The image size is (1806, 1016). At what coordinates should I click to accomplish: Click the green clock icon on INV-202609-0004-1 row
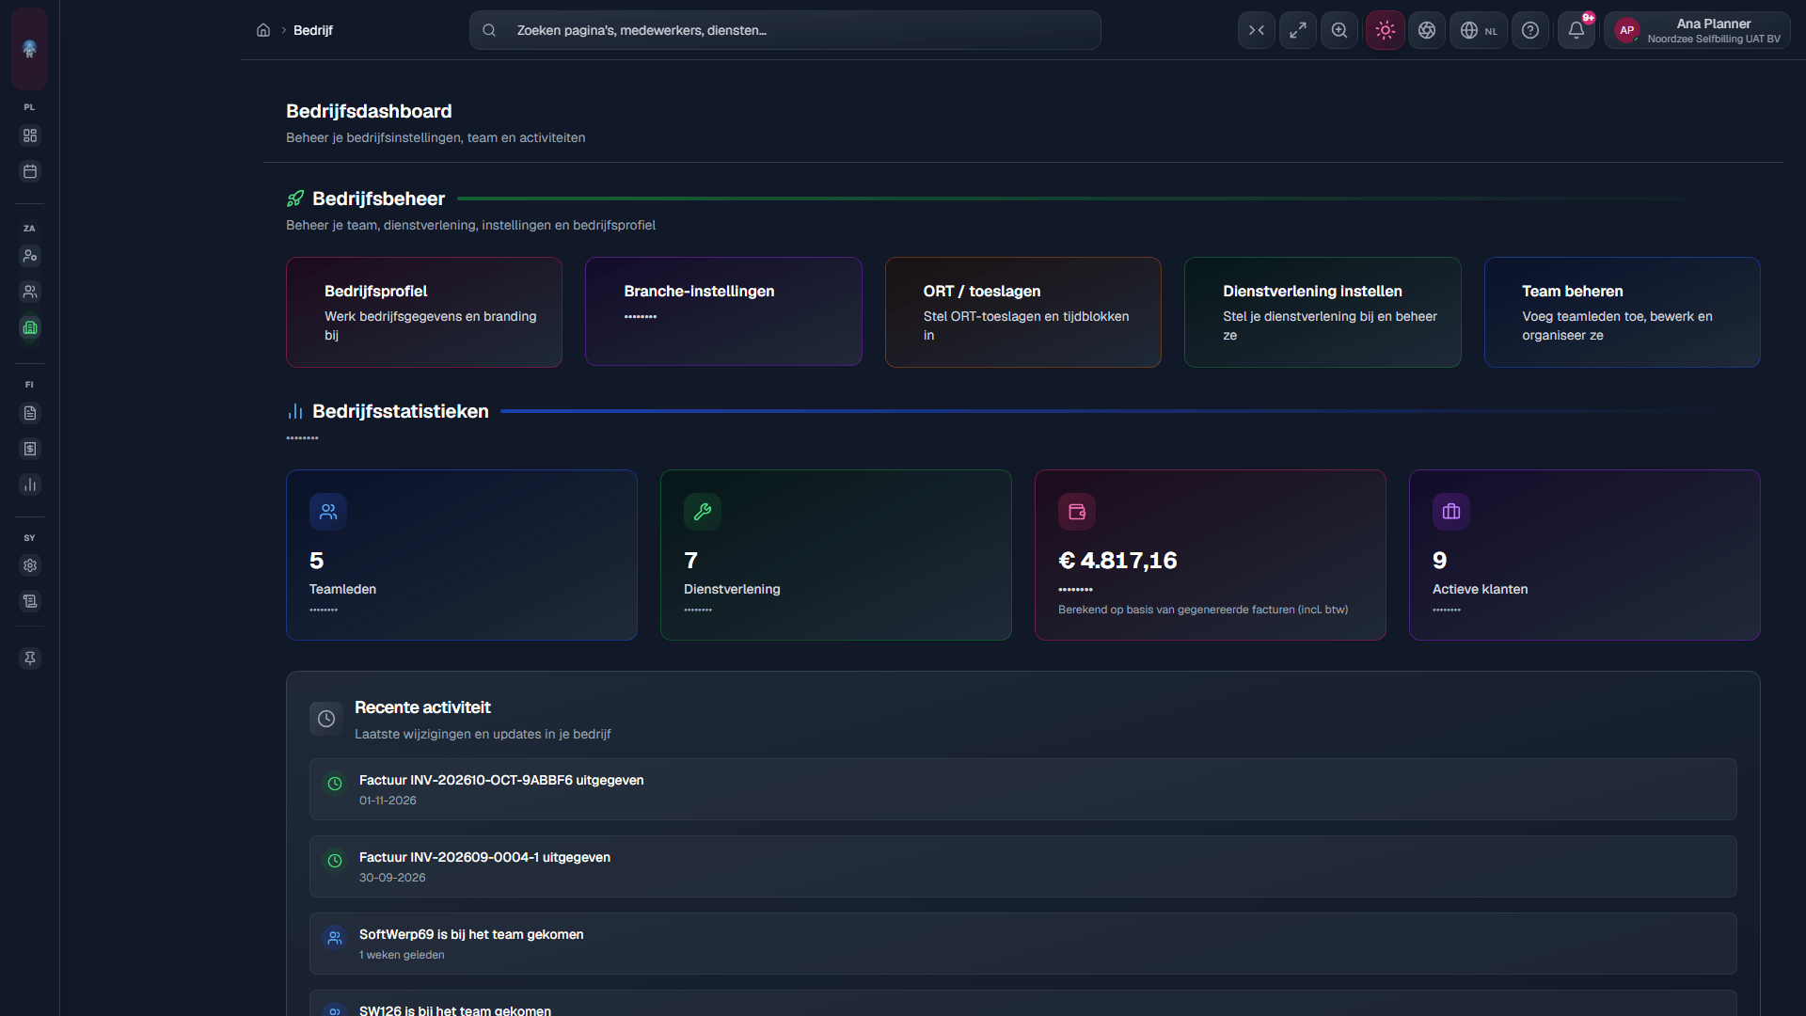(335, 861)
